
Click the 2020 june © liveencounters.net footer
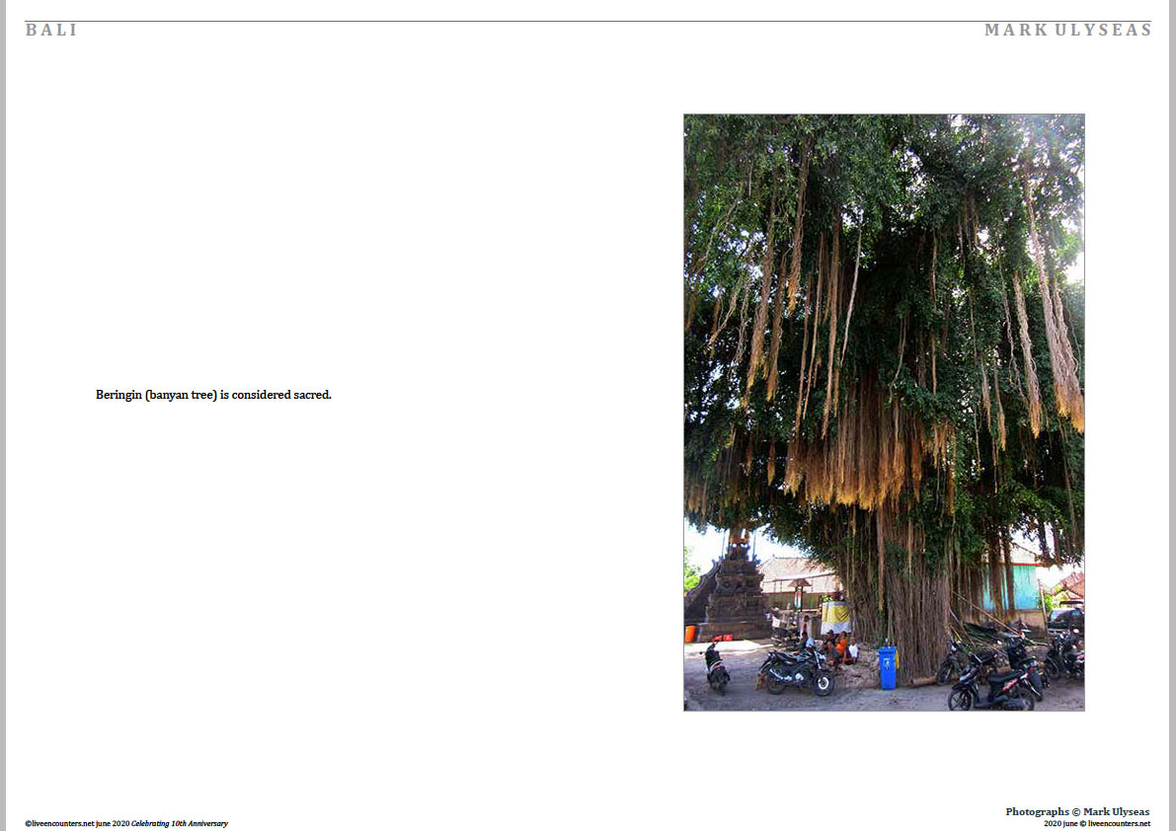1096,823
